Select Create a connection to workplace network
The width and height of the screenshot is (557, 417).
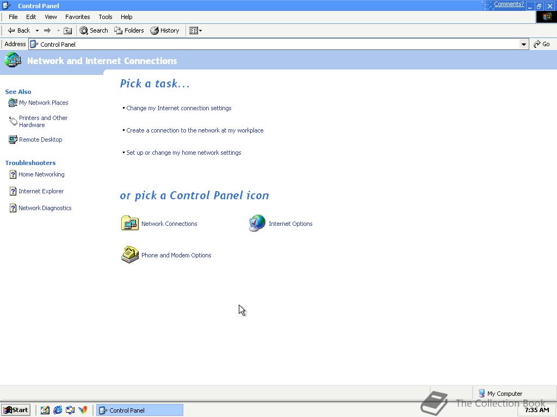pos(195,130)
